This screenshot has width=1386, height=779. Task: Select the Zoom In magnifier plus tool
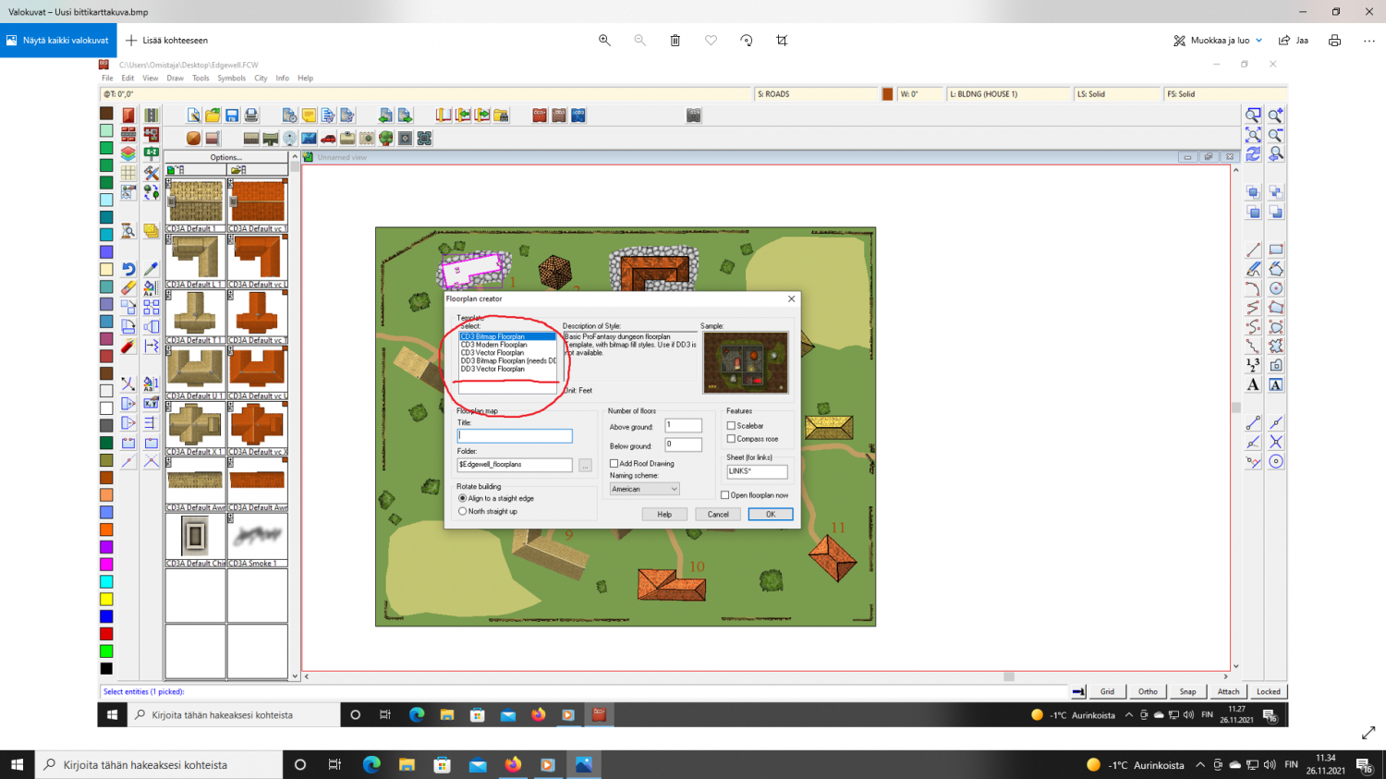tap(1275, 116)
